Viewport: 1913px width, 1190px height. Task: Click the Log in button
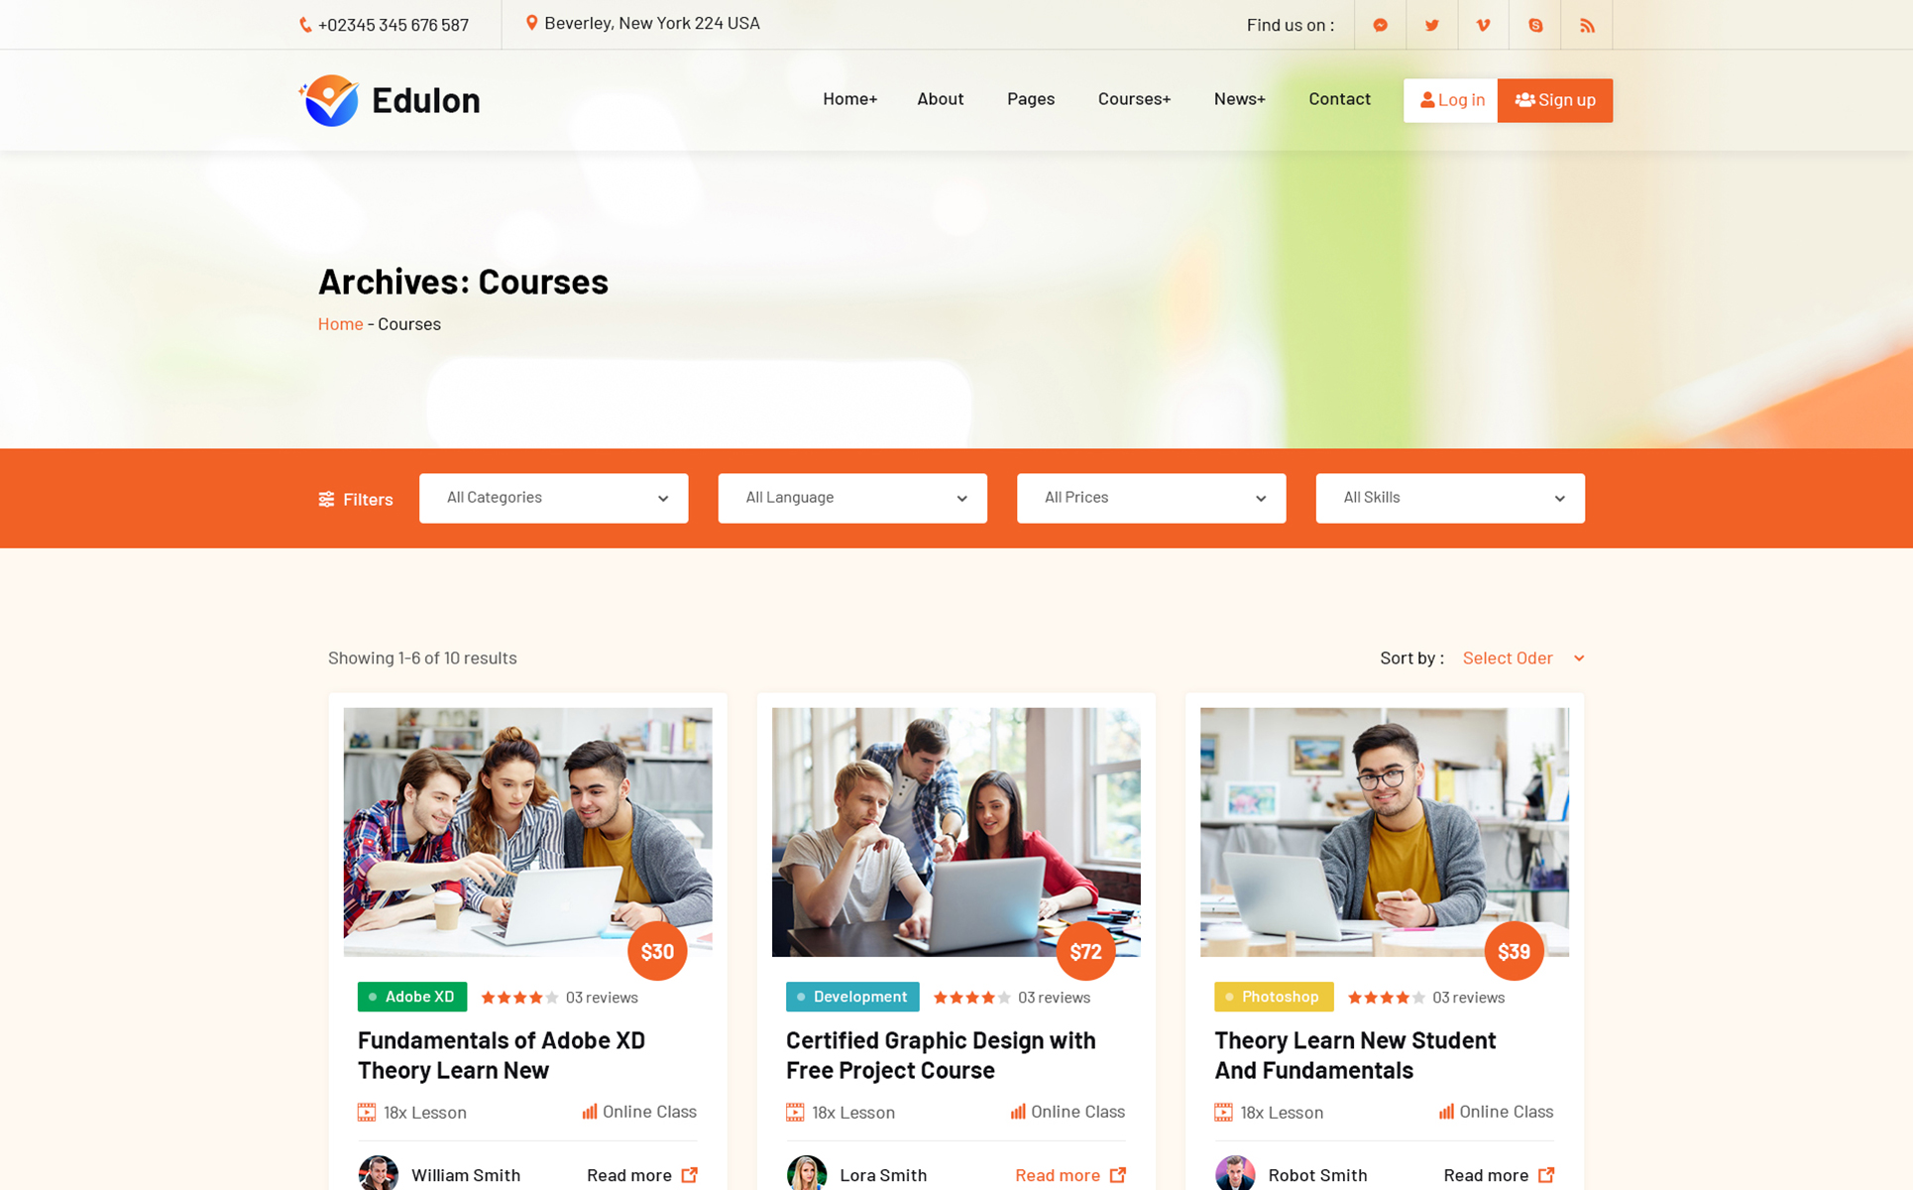click(x=1450, y=99)
